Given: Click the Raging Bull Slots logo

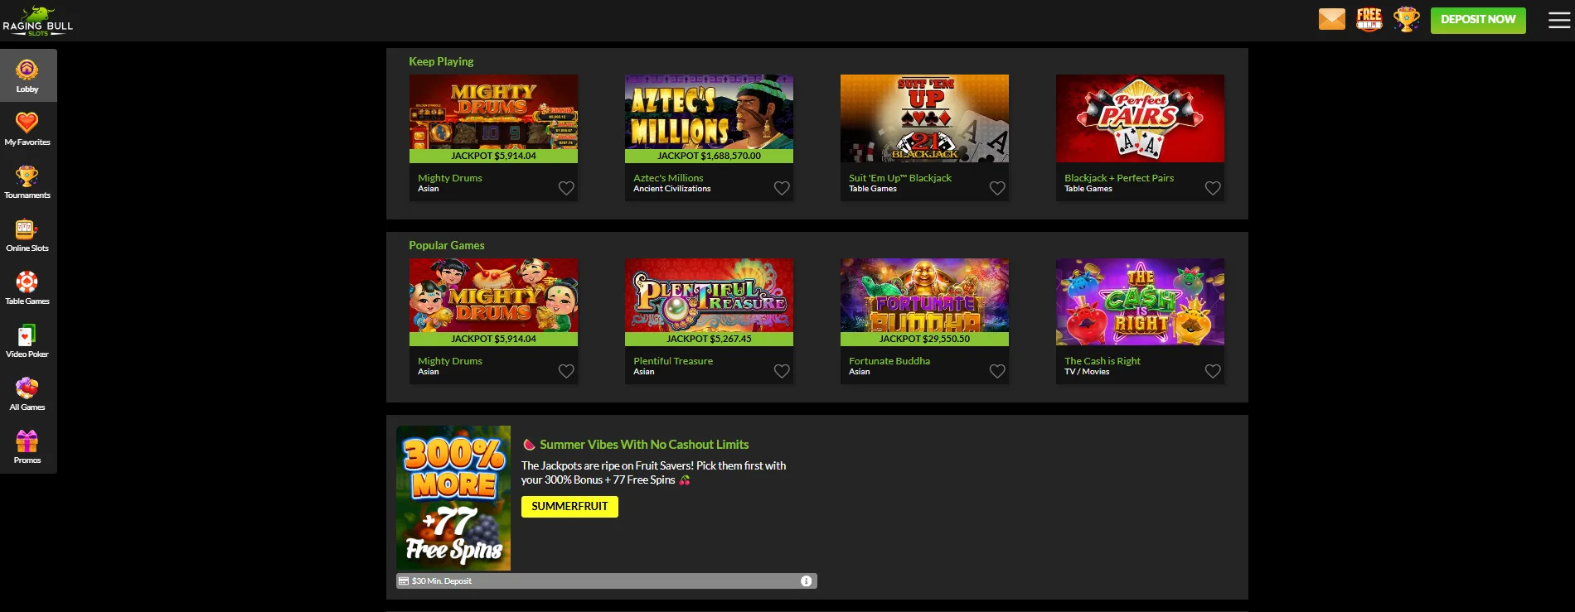Looking at the screenshot, I should tap(37, 21).
